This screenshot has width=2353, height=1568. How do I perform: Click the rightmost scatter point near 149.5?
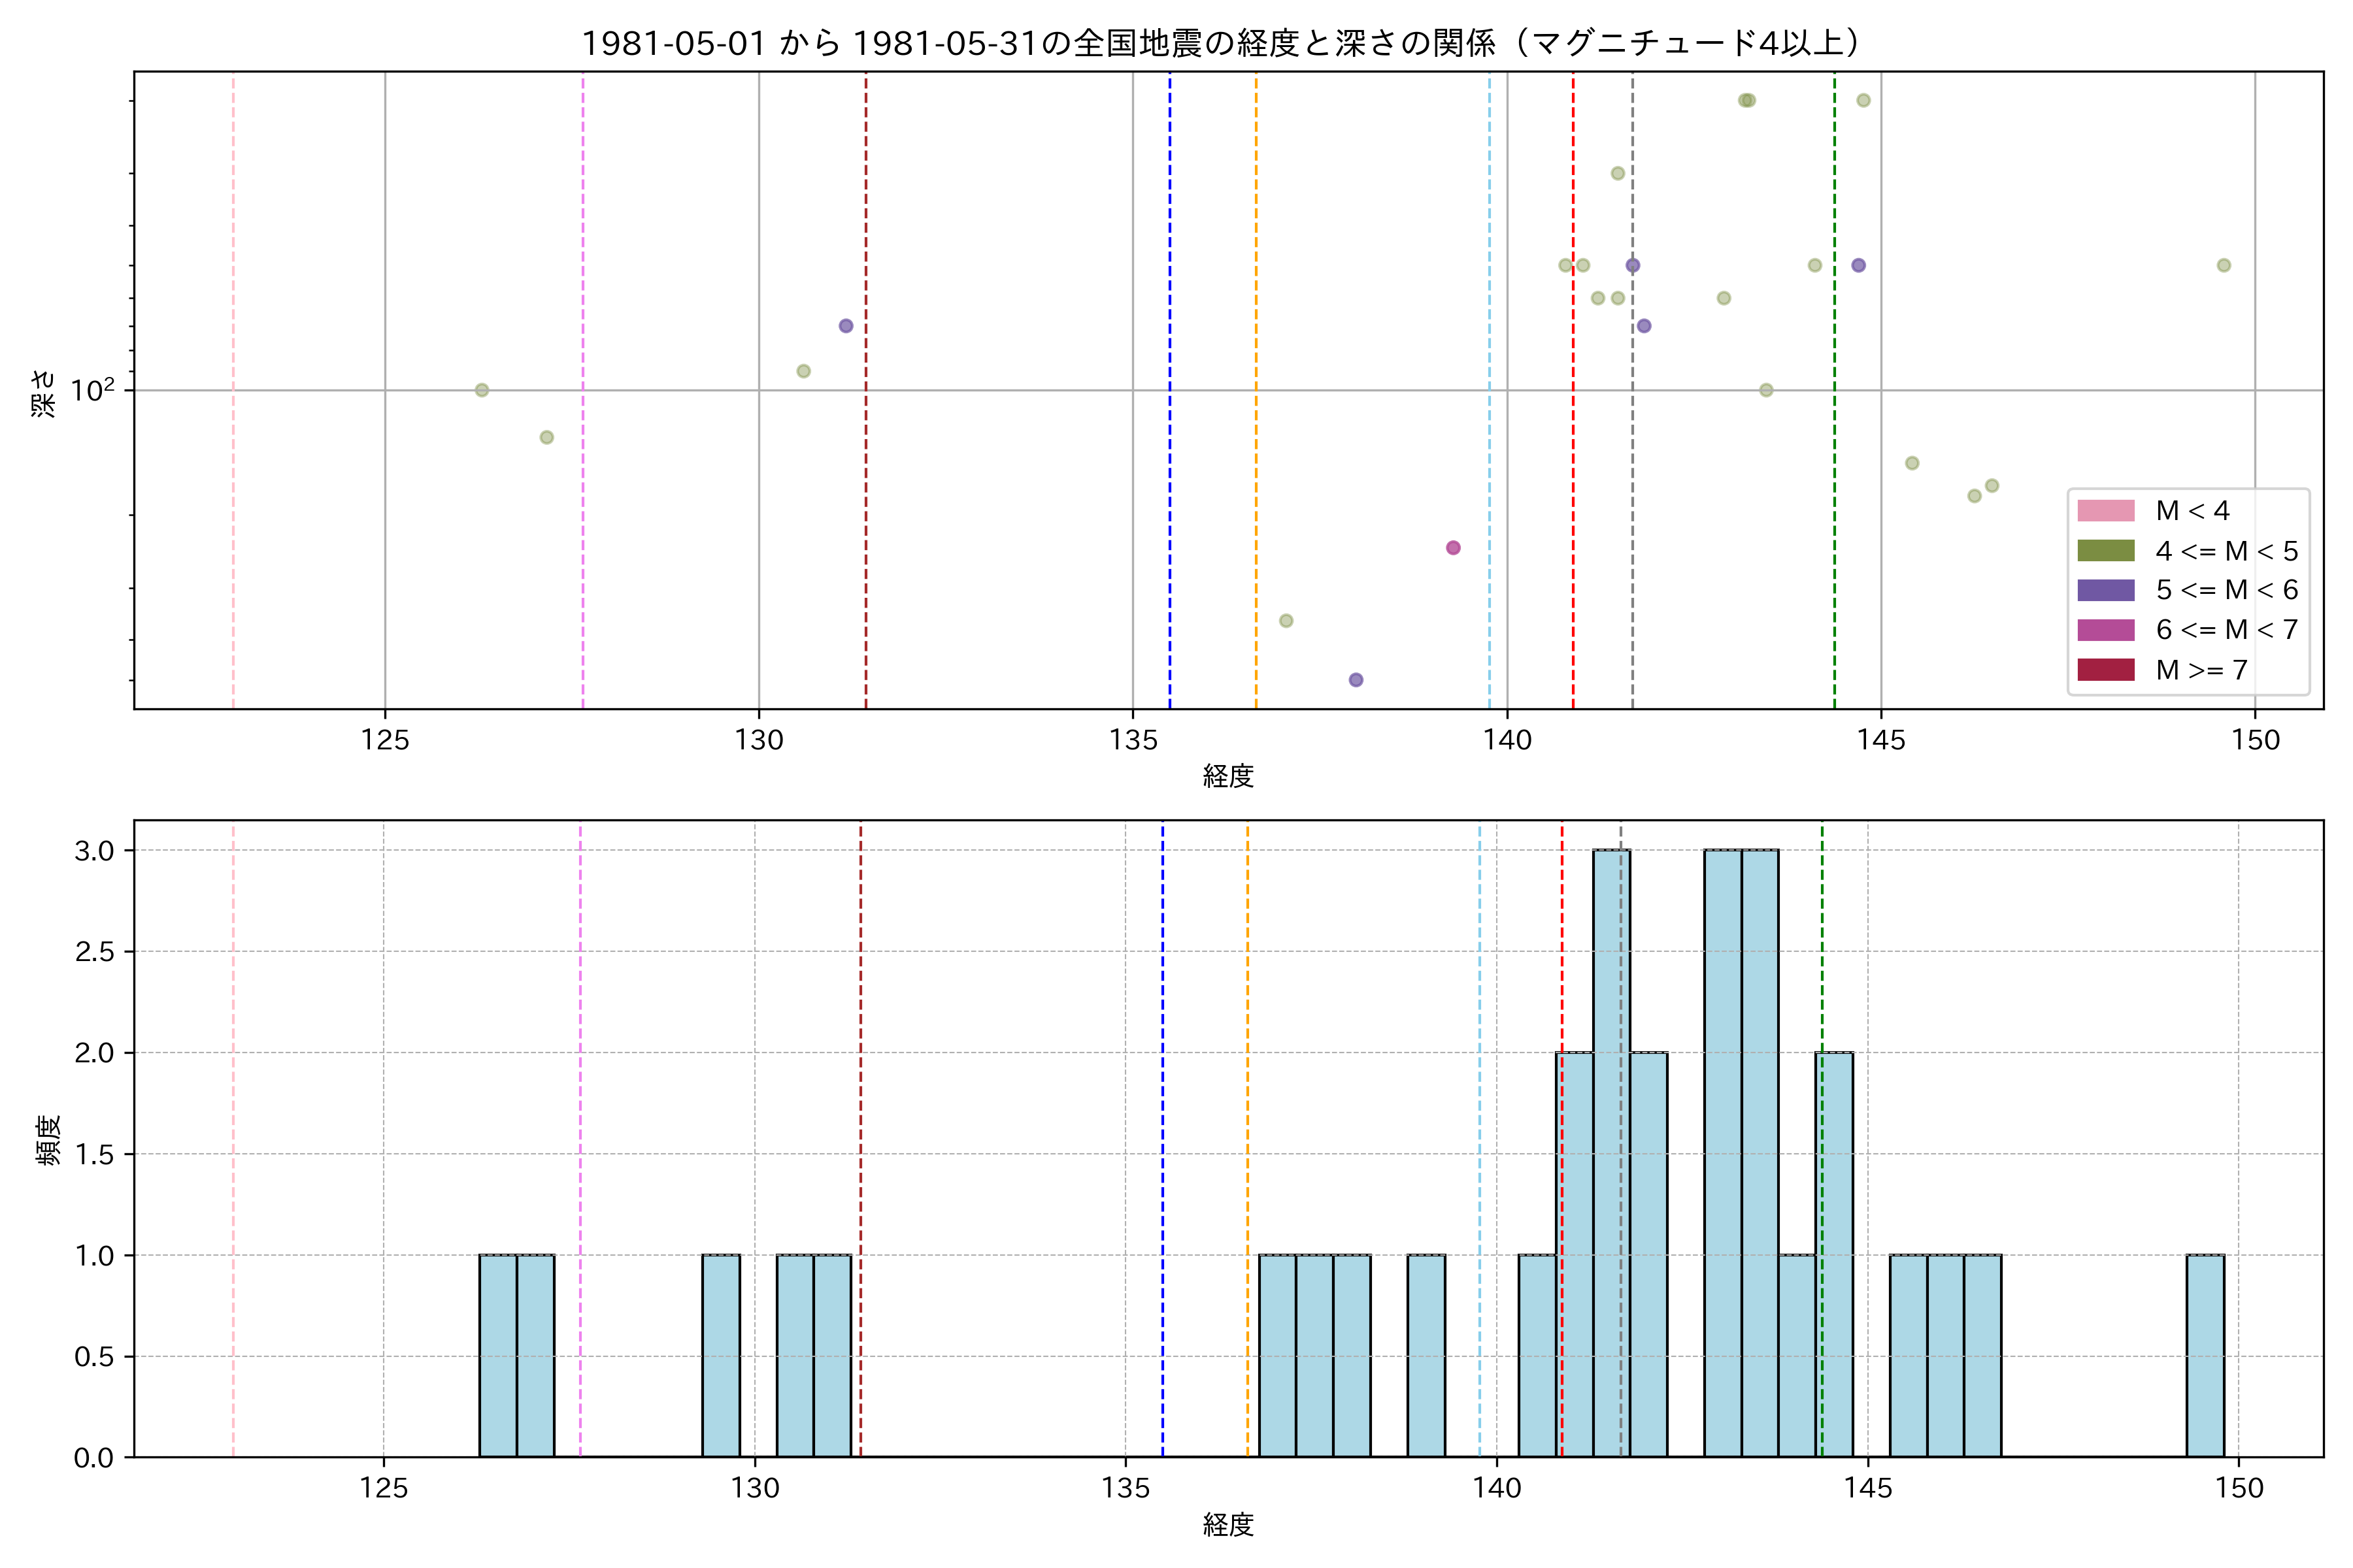click(x=2224, y=265)
